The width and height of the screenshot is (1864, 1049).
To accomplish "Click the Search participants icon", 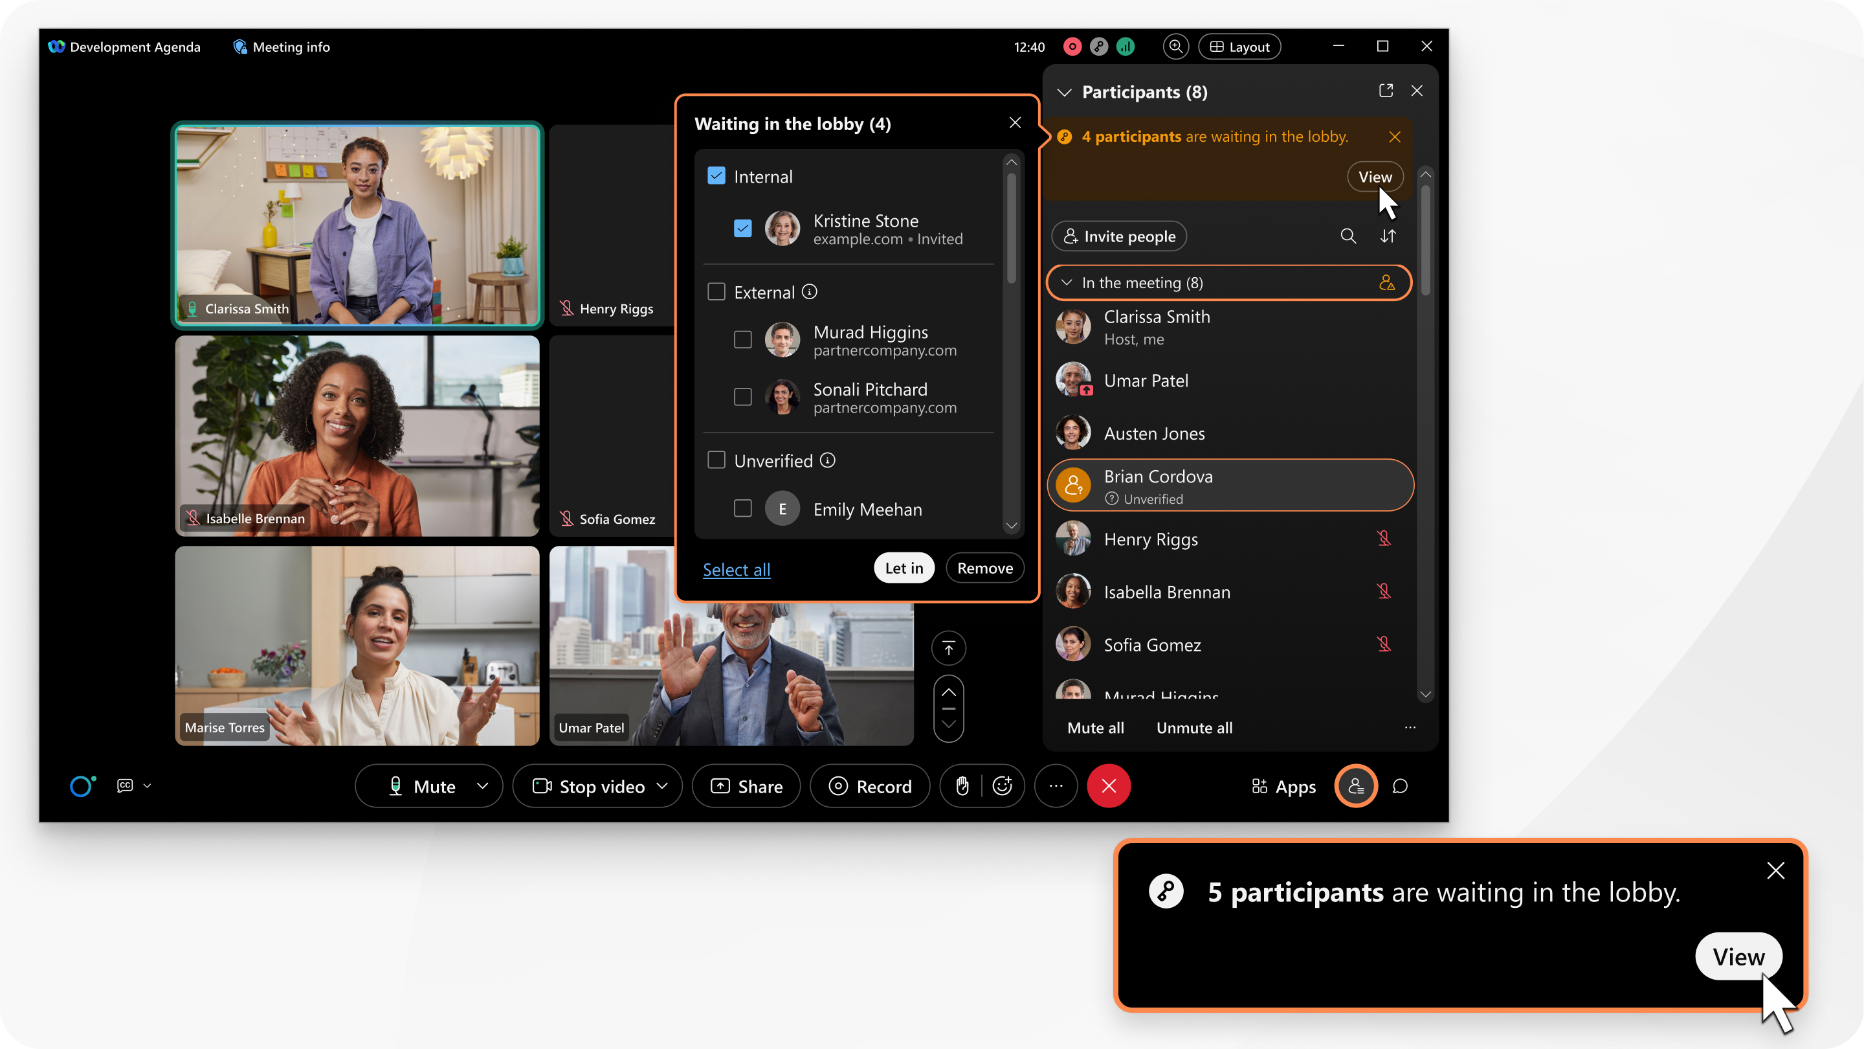I will tap(1348, 236).
